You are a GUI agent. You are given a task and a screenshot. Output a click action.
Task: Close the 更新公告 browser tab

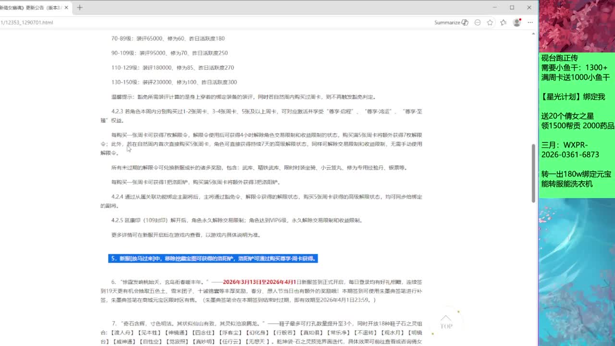point(66,8)
